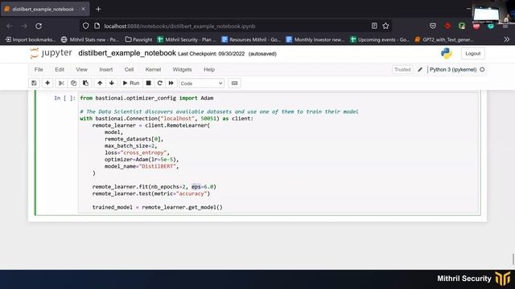This screenshot has width=515, height=289.
Task: Show more bookmarks chevron
Action: coord(507,39)
